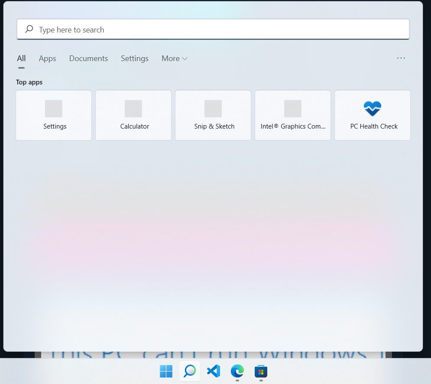Open PC Health Check via its heart icon
This screenshot has width=431, height=384.
[x=373, y=109]
